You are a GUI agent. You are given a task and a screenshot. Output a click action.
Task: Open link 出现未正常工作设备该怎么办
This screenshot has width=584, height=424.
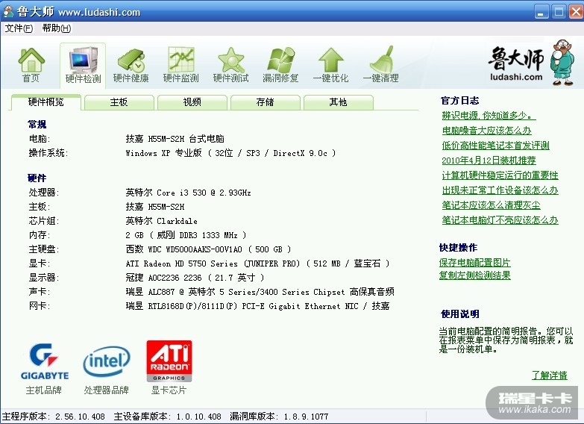pos(500,190)
